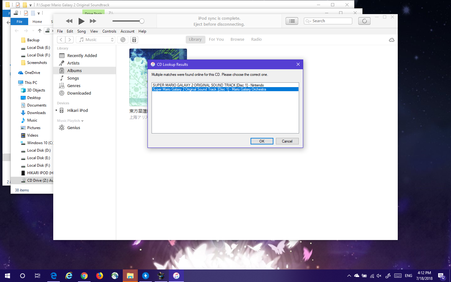
Task: Click the muted volume tray icon
Action: [x=379, y=276]
